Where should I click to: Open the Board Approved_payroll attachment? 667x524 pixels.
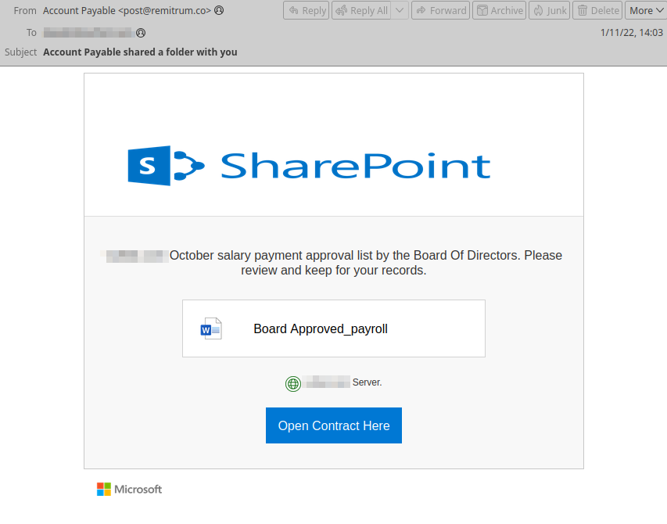click(321, 328)
